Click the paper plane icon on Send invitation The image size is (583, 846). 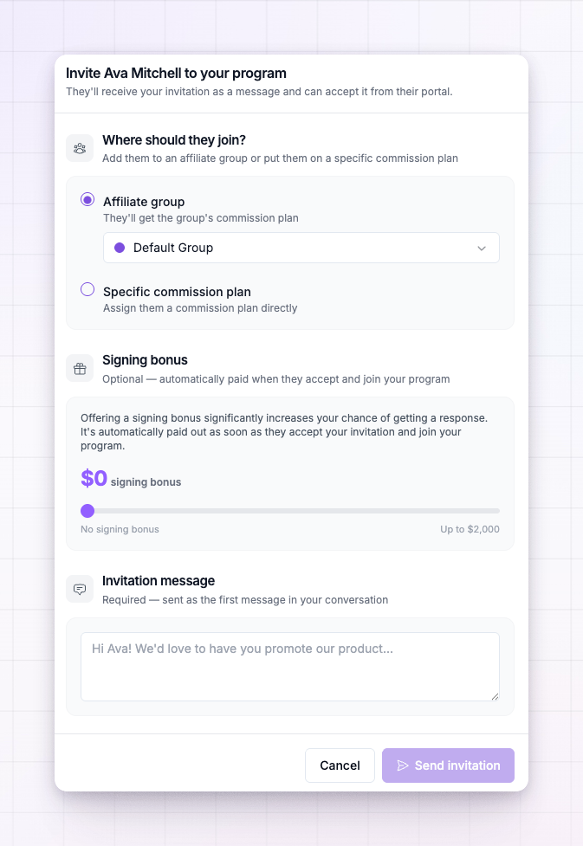pyautogui.click(x=403, y=765)
